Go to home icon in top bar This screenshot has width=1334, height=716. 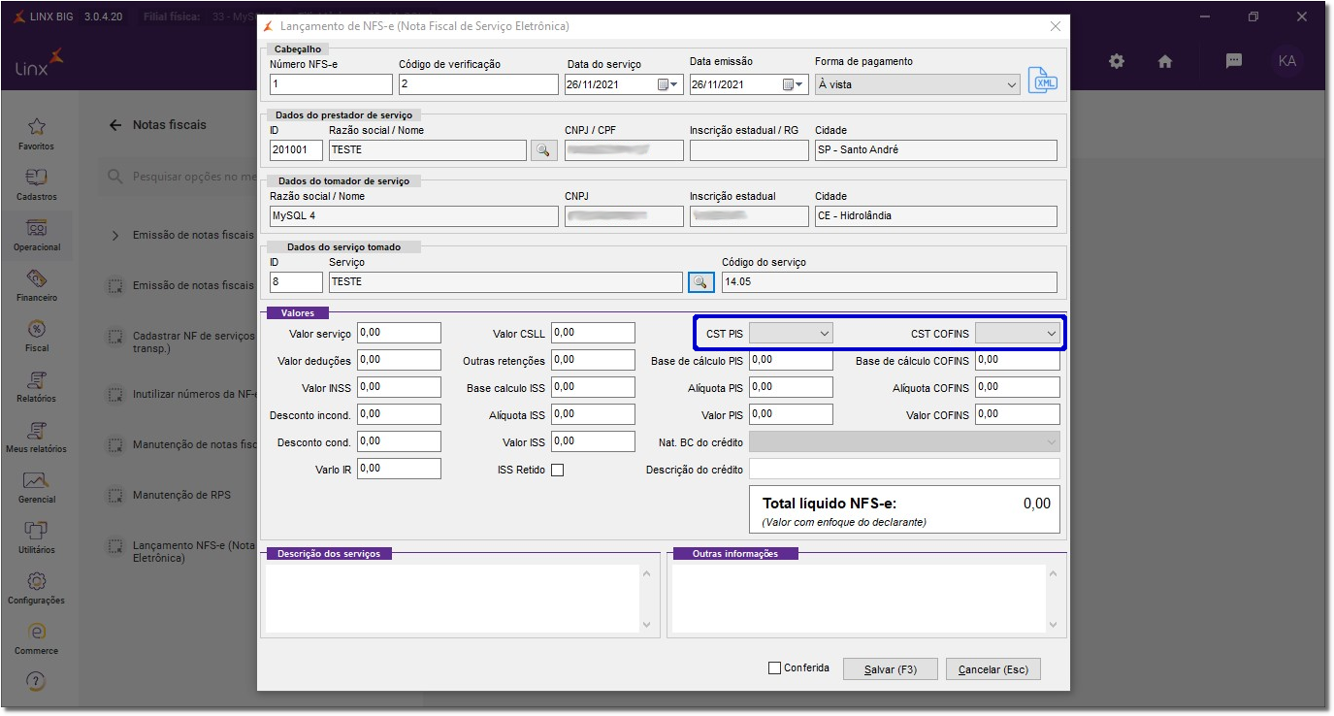(1165, 61)
